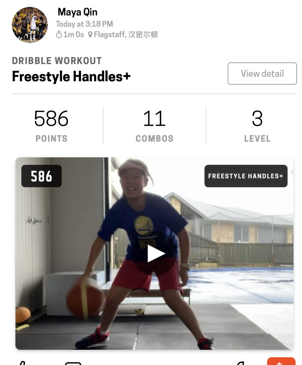Image resolution: width=302 pixels, height=365 pixels.
Task: Open the workout video thumbnail
Action: tap(154, 253)
